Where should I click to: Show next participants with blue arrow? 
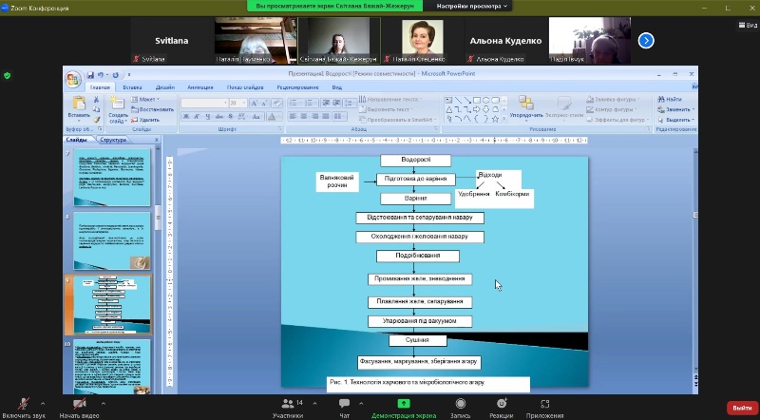pyautogui.click(x=646, y=41)
